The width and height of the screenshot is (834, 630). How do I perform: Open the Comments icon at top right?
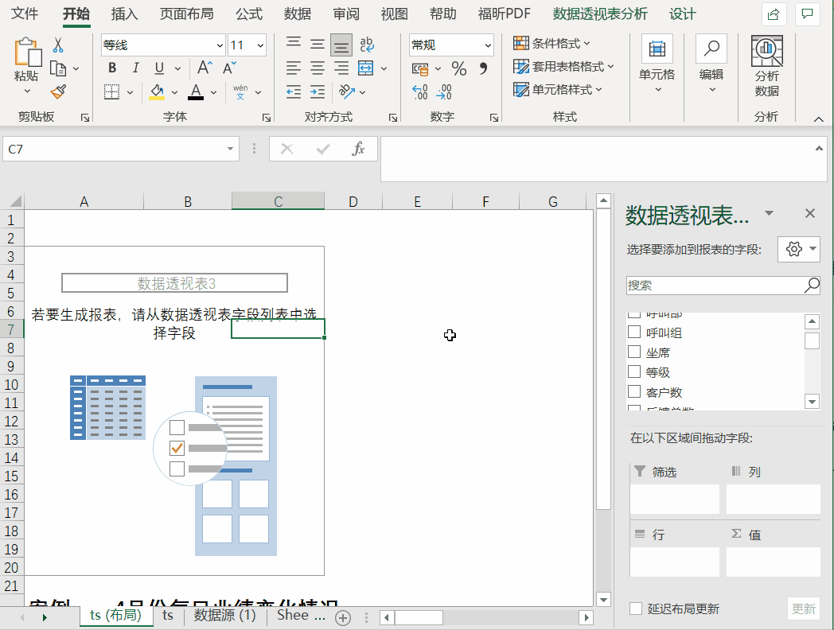tap(808, 14)
